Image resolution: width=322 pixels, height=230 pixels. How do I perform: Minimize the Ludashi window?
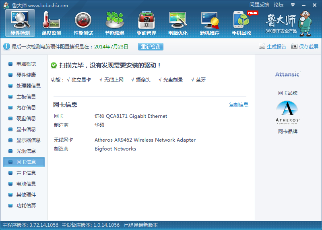coord(304,5)
